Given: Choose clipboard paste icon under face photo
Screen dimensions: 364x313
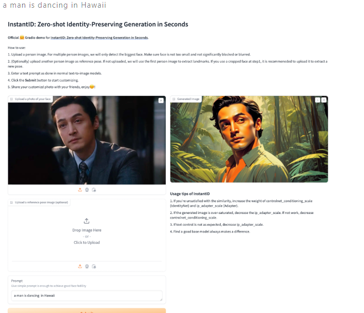Looking at the screenshot, I should pyautogui.click(x=94, y=190).
